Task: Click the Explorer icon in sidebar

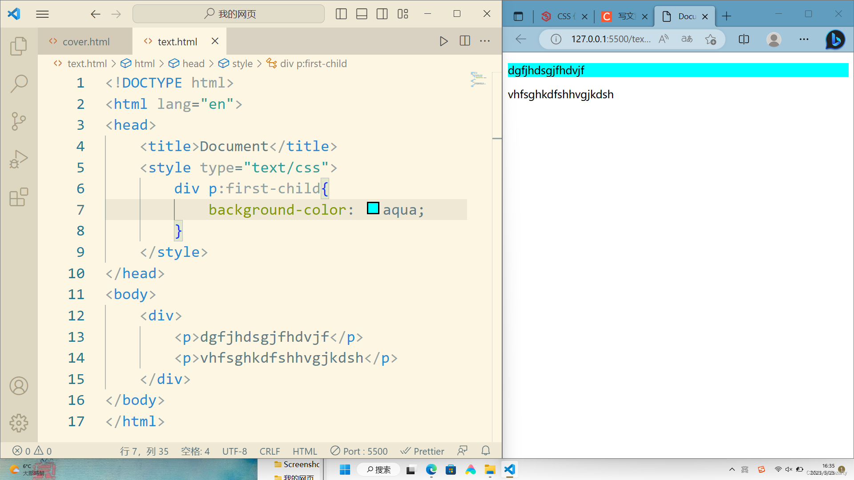Action: (18, 45)
